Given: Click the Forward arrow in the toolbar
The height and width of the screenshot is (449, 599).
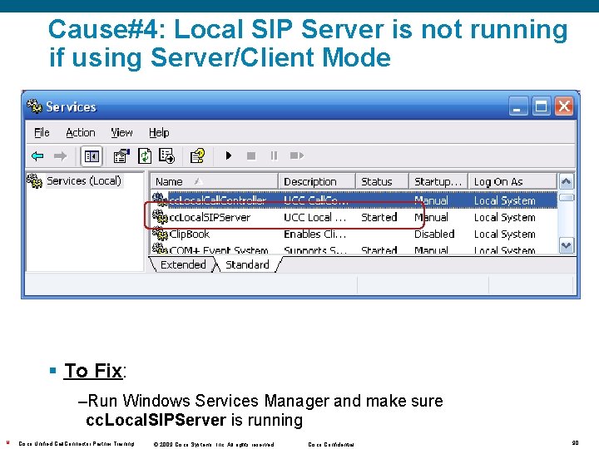Looking at the screenshot, I should pos(60,155).
